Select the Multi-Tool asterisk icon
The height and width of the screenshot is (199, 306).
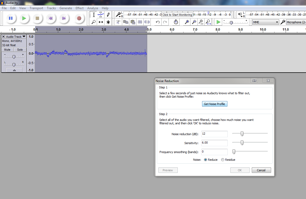(108, 22)
